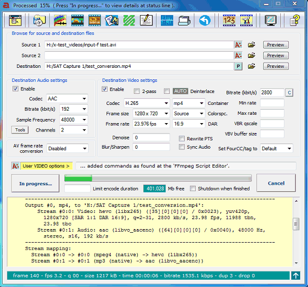Screen dimensions: 308x287
Task: Click the question mark help icon
Action: [294, 20]
